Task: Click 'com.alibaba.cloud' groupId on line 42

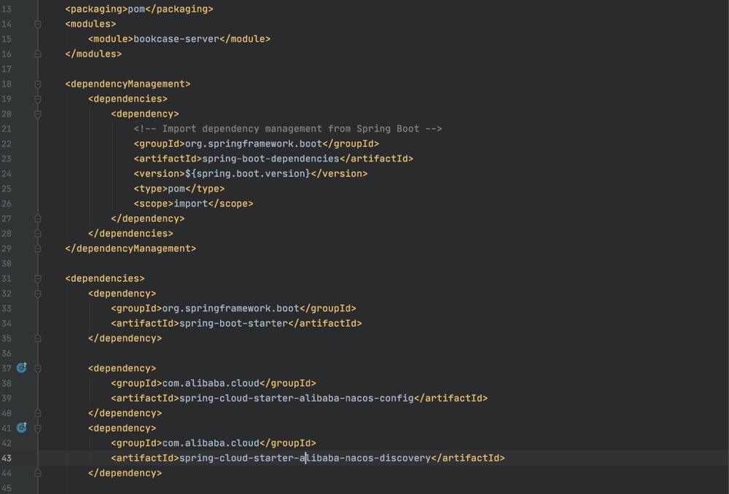Action: click(x=211, y=443)
